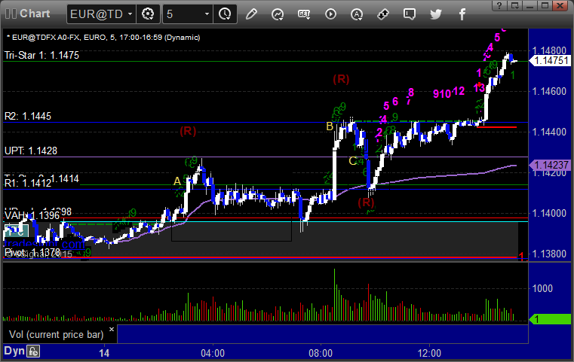Open the circled A alerts menu
Screen dimensions: 574x362
[357, 14]
